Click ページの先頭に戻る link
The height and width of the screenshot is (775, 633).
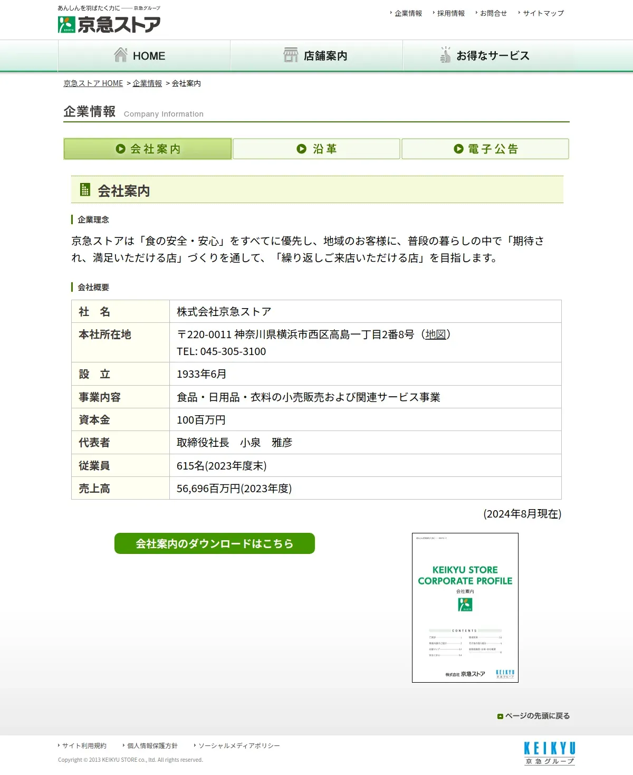click(x=538, y=716)
